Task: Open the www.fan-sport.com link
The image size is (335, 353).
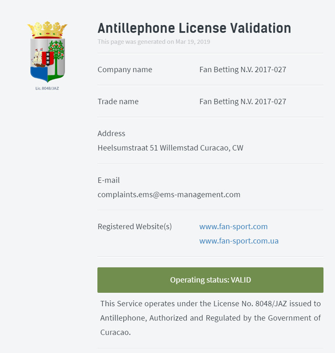Action: pos(233,226)
